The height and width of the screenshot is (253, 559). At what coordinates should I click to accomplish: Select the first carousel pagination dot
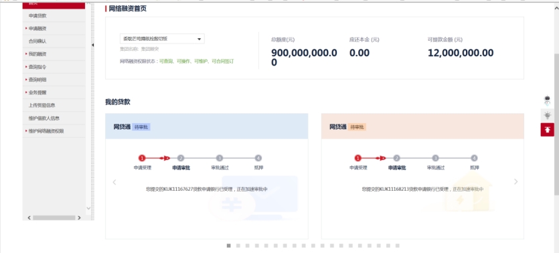coord(228,246)
